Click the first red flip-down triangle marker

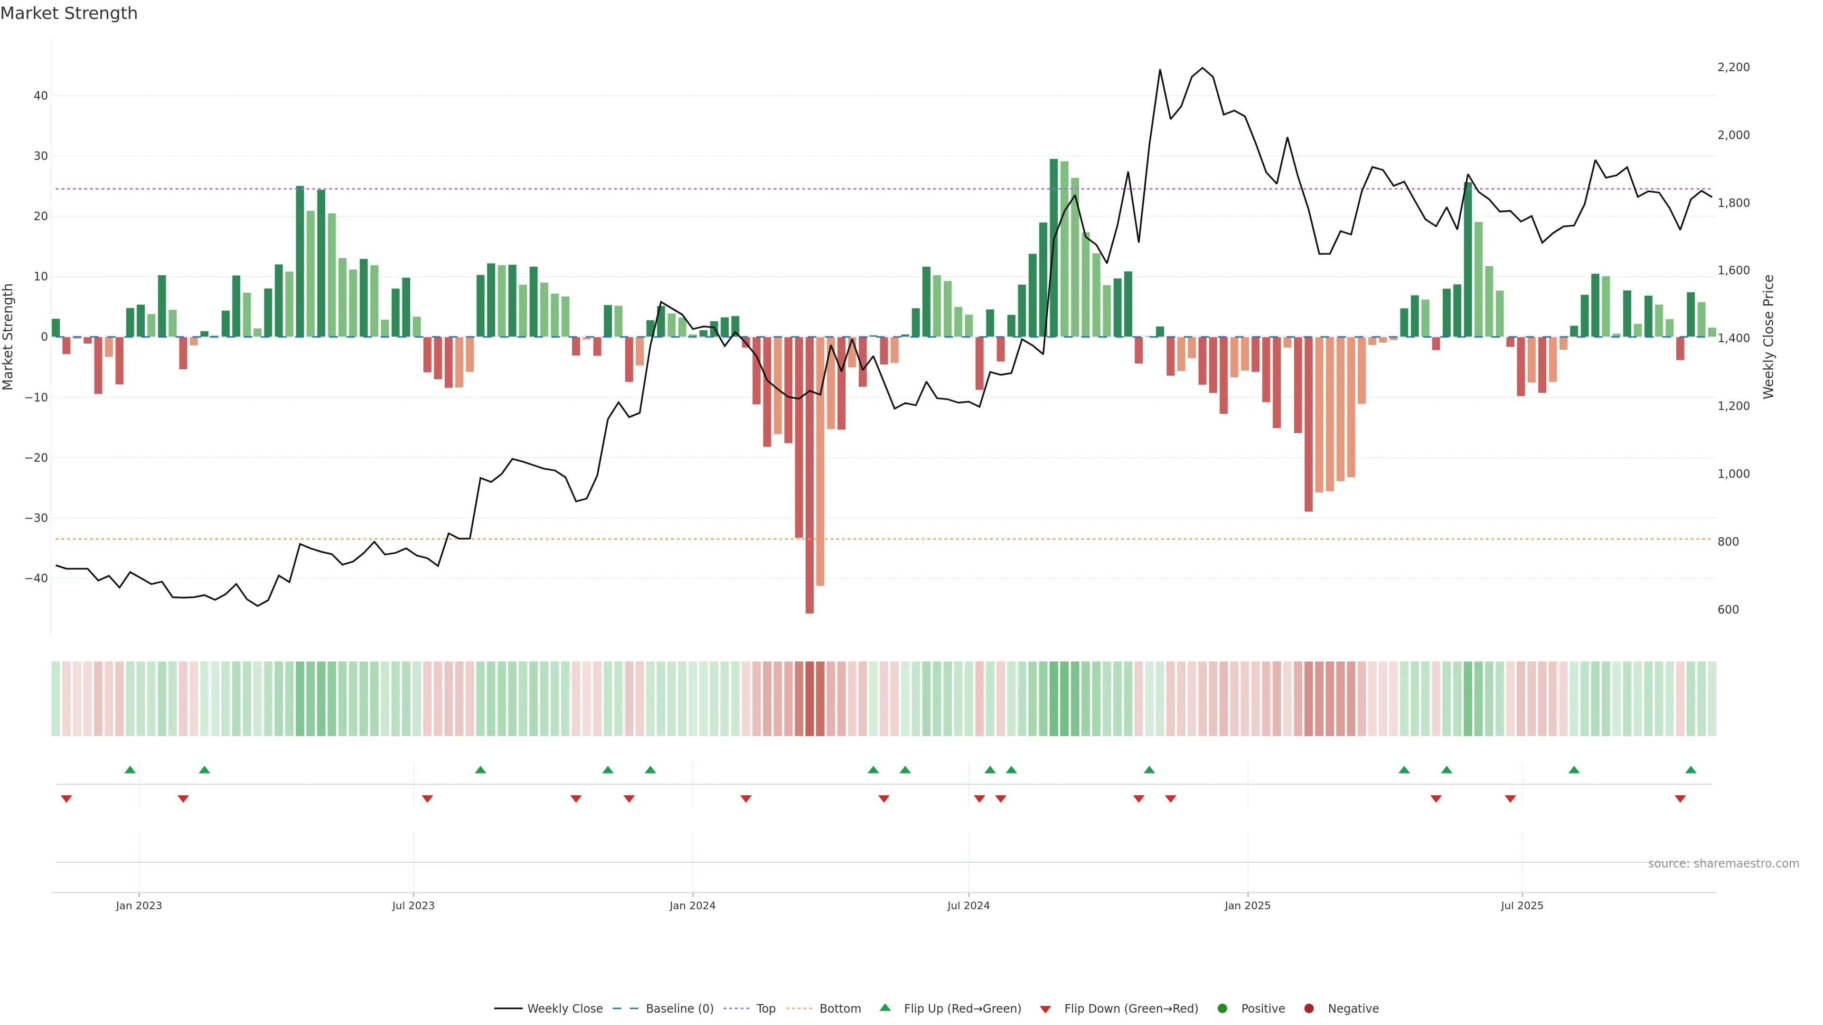[x=66, y=799]
